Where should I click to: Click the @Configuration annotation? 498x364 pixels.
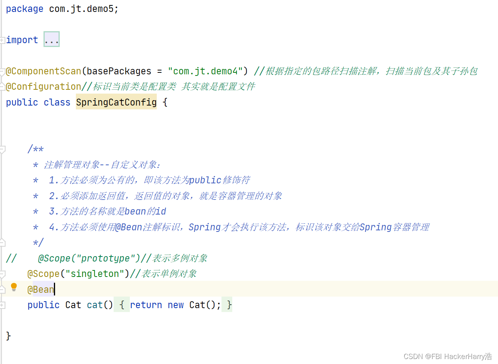pyautogui.click(x=44, y=87)
